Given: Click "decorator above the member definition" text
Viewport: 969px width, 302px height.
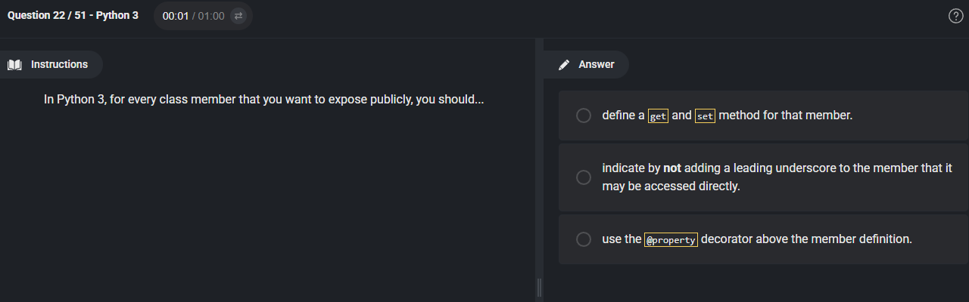Looking at the screenshot, I should (806, 239).
